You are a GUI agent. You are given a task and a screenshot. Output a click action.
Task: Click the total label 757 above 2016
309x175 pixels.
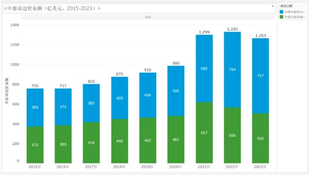tap(63, 86)
